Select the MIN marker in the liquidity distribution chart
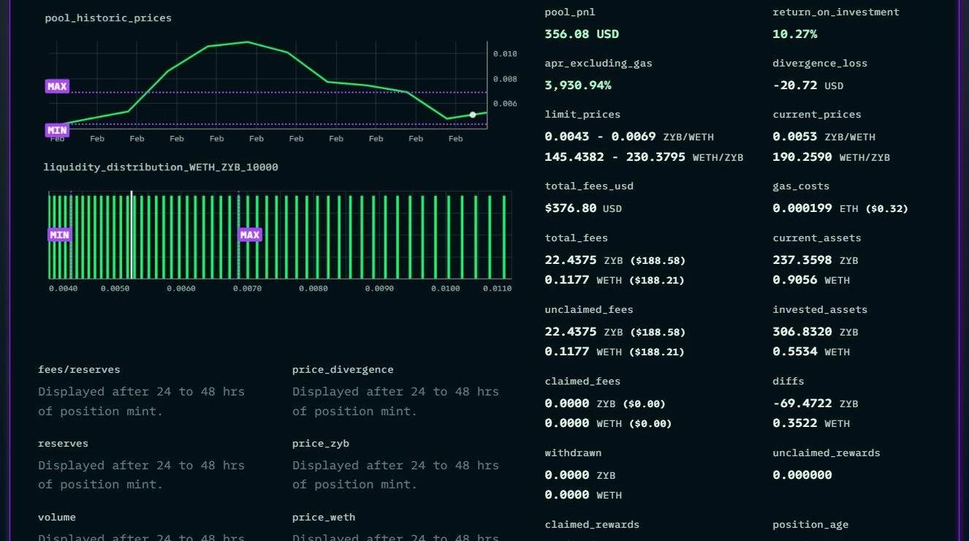Viewport: 969px width, 541px height. pyautogui.click(x=59, y=235)
